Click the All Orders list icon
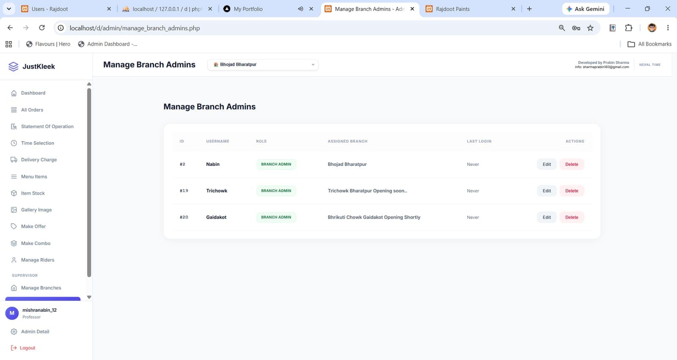Viewport: 677px width, 360px height. coord(14,110)
